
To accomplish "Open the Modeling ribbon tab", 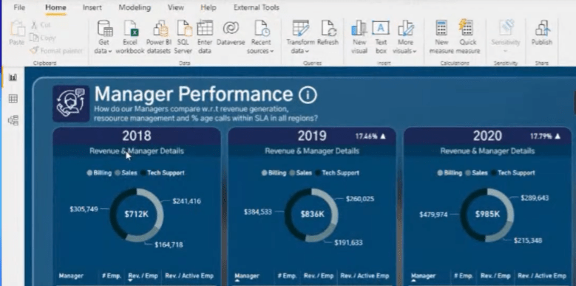I will pos(135,7).
